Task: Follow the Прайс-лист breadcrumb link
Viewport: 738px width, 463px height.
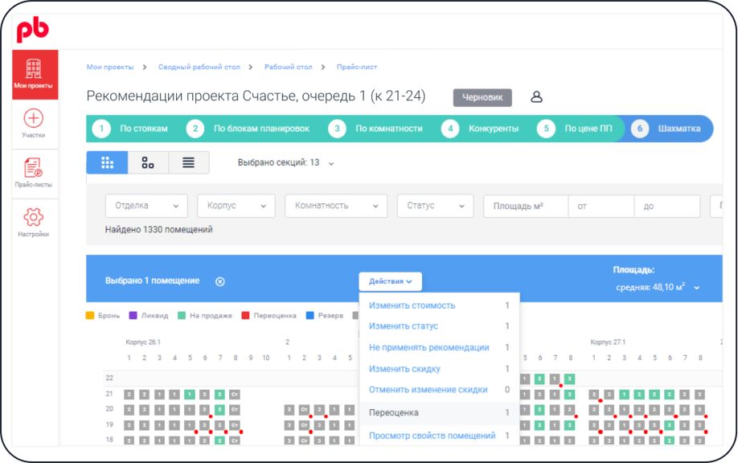Action: point(357,67)
